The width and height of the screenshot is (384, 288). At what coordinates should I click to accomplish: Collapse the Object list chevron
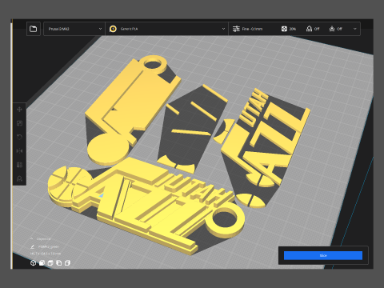pos(31,238)
